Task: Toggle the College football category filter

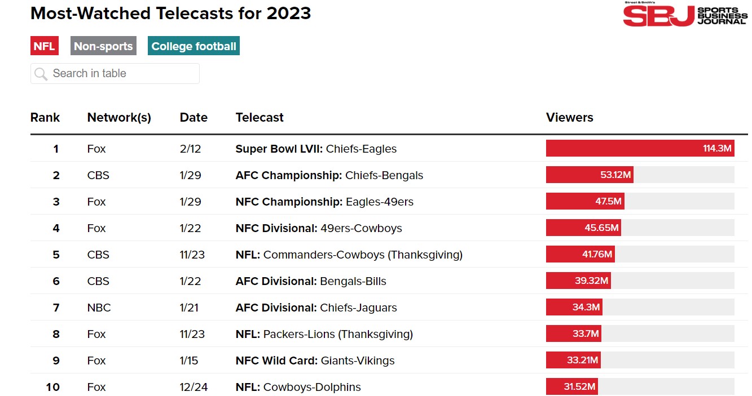Action: pyautogui.click(x=194, y=46)
